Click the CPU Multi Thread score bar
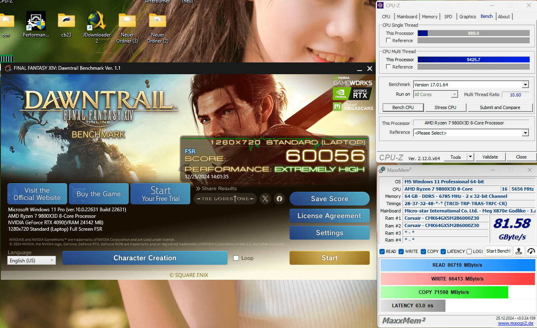Image resolution: width=537 pixels, height=328 pixels. pos(473,60)
